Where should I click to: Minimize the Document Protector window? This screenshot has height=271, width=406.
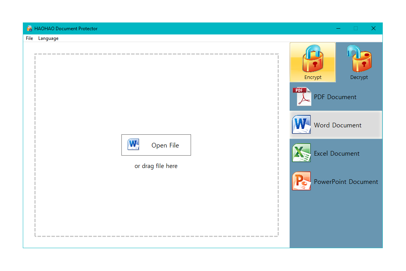coord(338,28)
